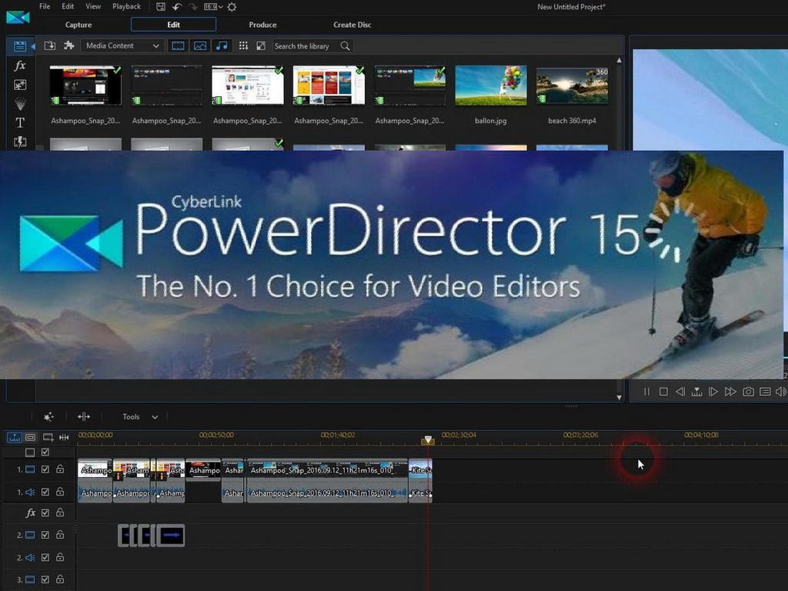Click the search magnifier icon
The height and width of the screenshot is (591, 788).
(345, 45)
